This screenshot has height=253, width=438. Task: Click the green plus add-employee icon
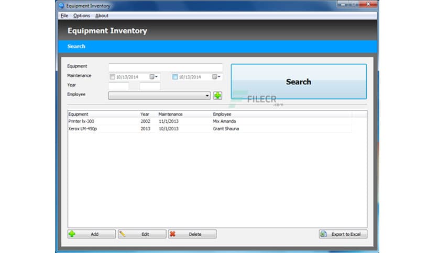coord(217,96)
